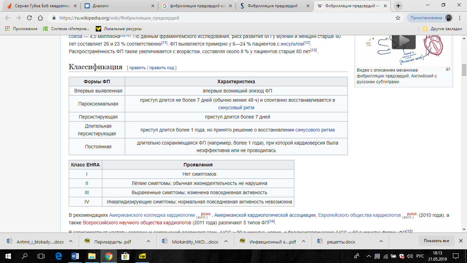Click the править link next to Классификация
Image resolution: width=467 pixels, height=263 pixels.
point(137,68)
